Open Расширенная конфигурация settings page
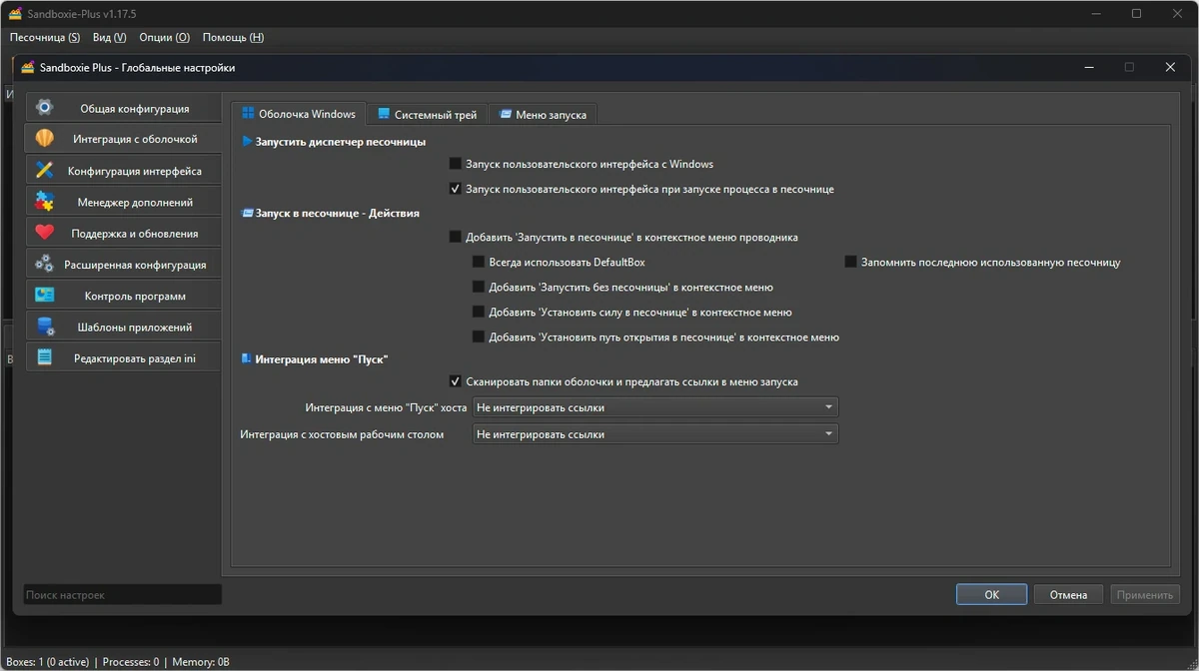The width and height of the screenshot is (1199, 671). click(123, 265)
